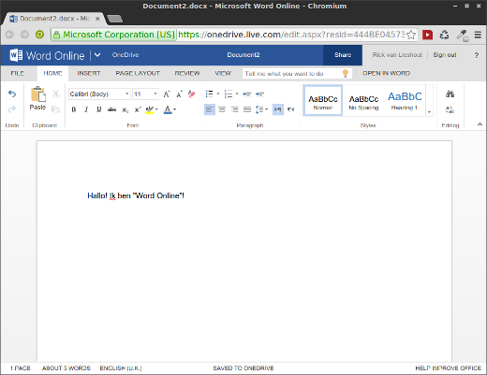The image size is (487, 375).
Task: Apply the Heading 1 style
Action: 405,101
